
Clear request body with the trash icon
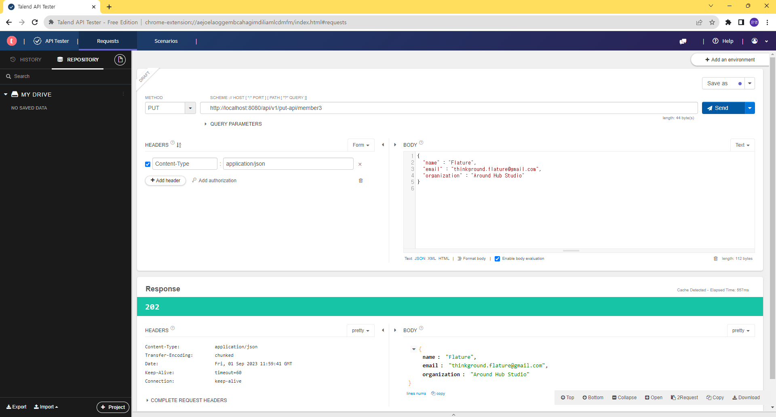[716, 259]
